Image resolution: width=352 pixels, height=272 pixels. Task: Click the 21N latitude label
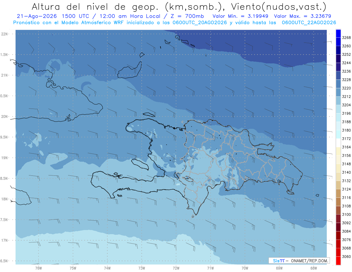5,75
